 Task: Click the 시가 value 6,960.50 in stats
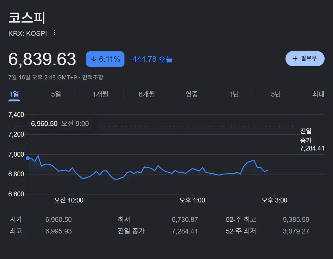coord(59,219)
